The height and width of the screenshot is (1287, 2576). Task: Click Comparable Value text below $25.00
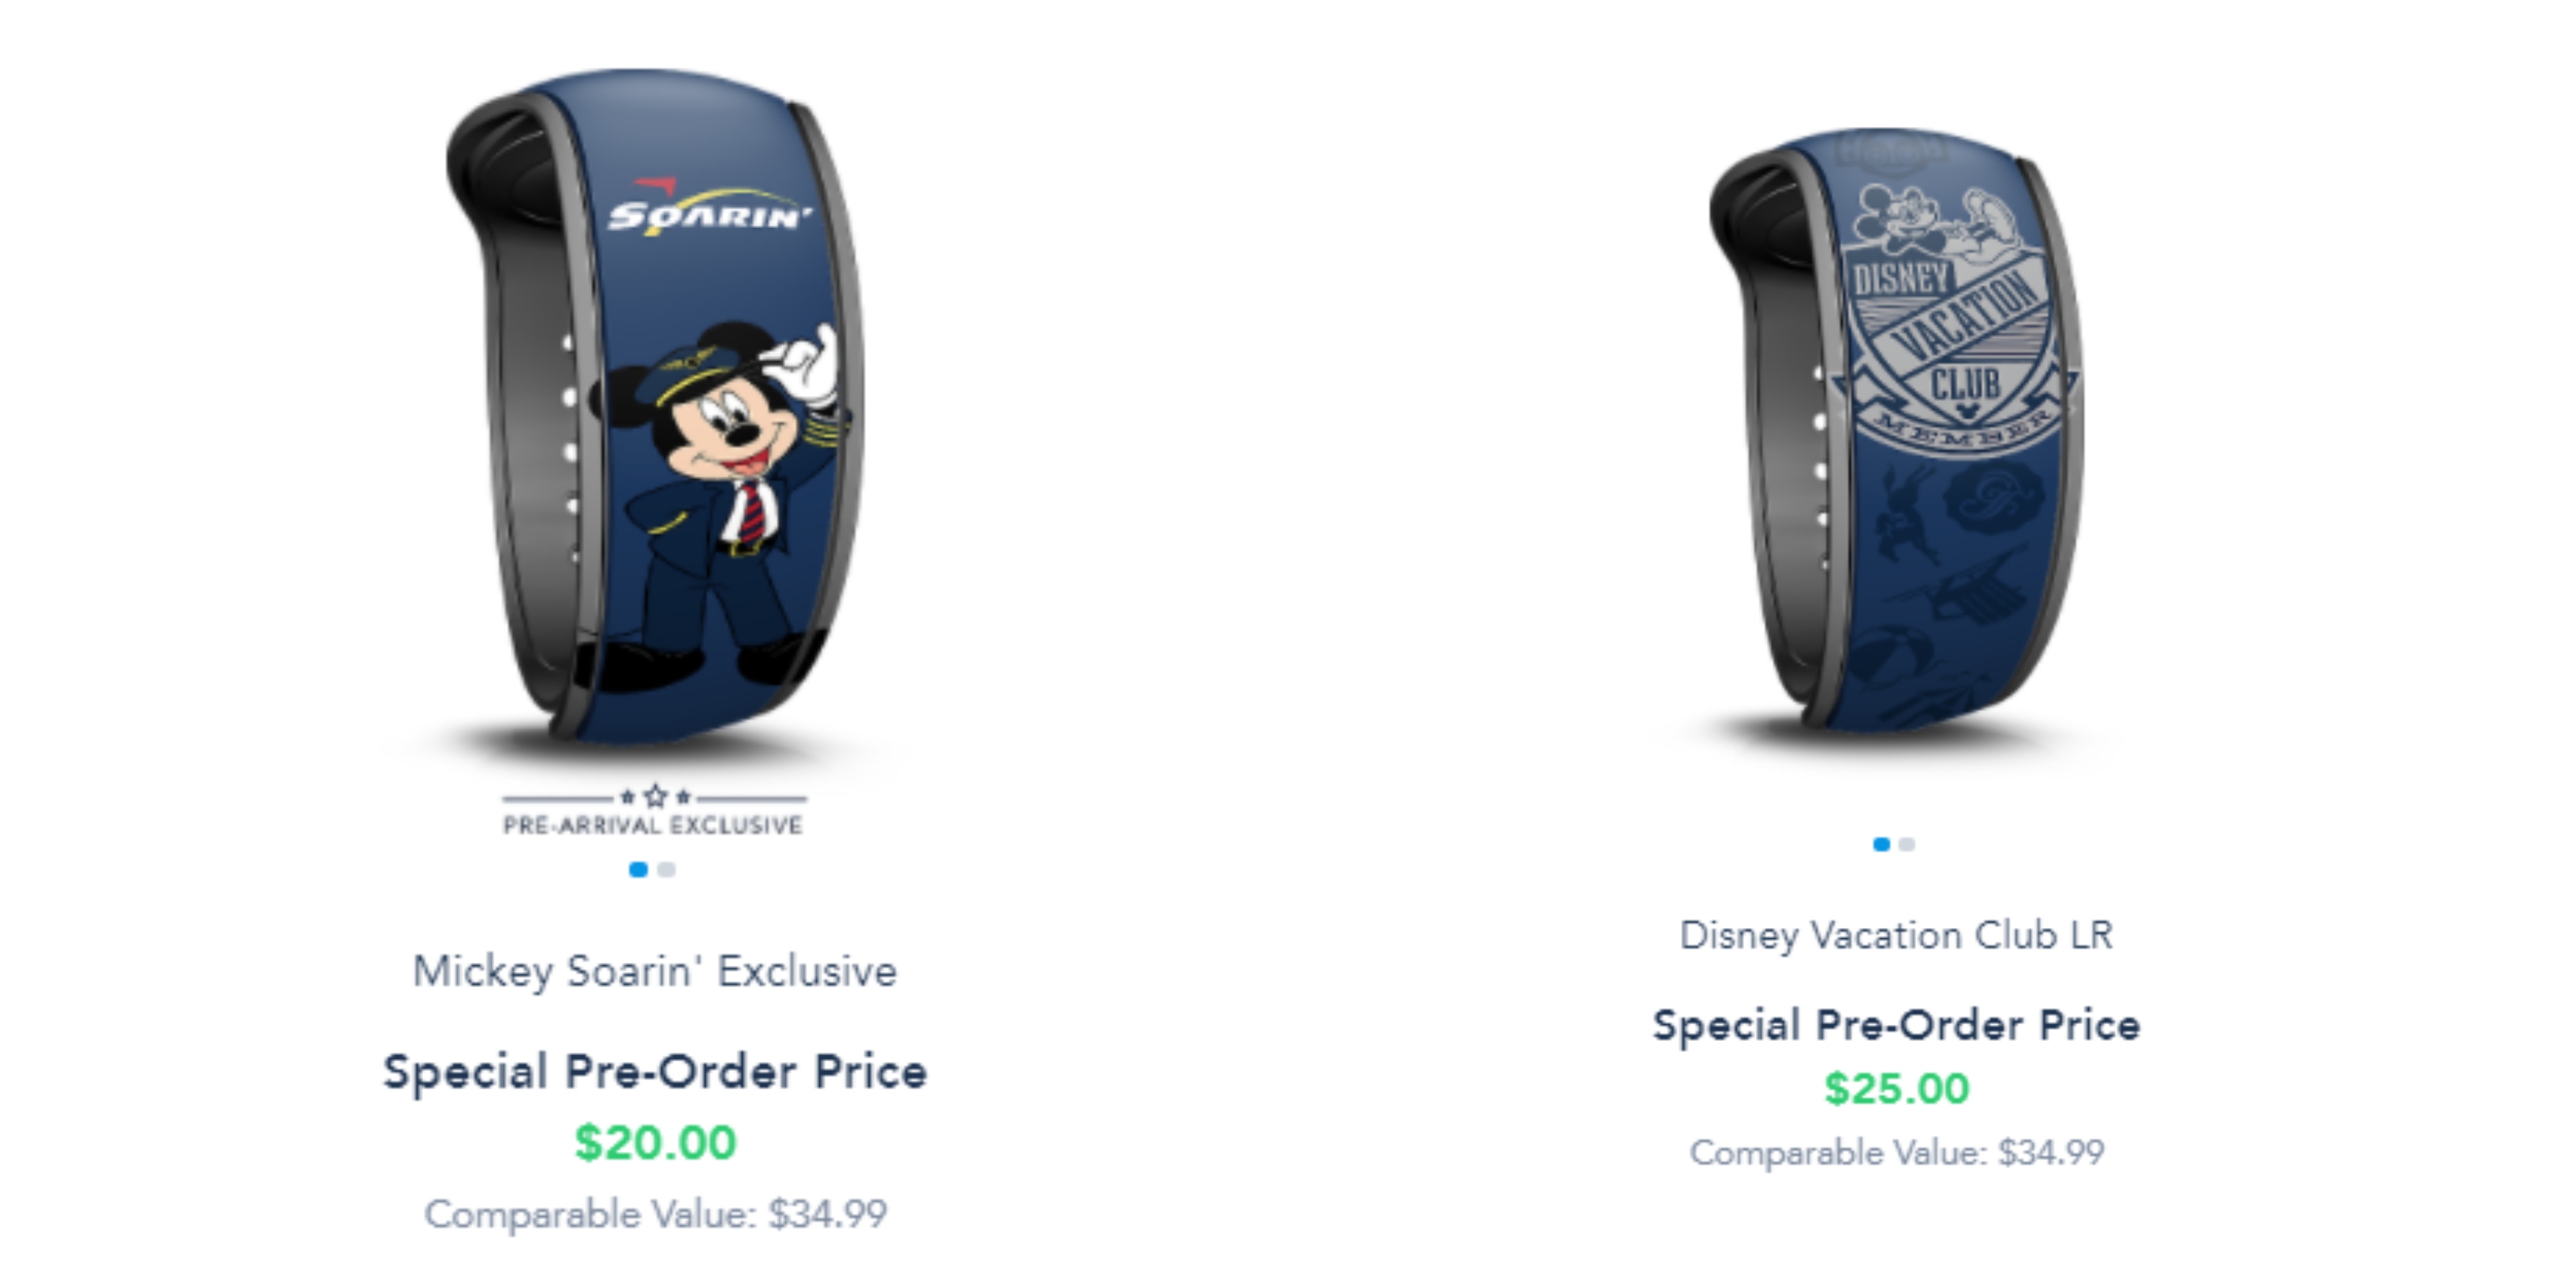1896,1153
